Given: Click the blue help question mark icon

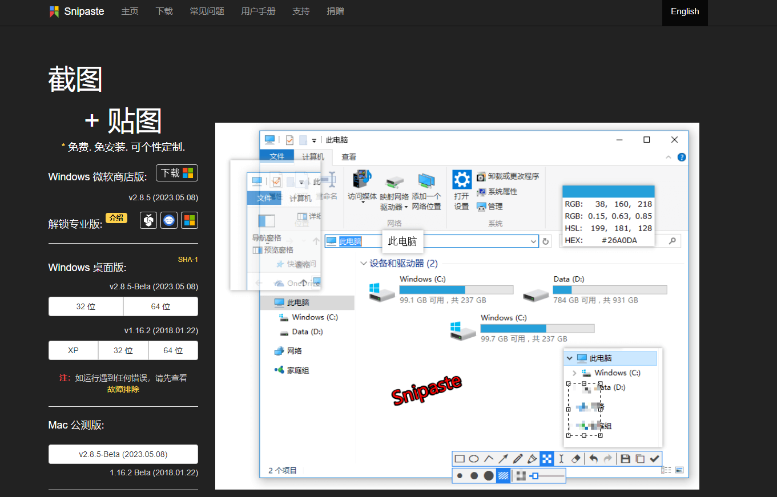Looking at the screenshot, I should coord(681,157).
